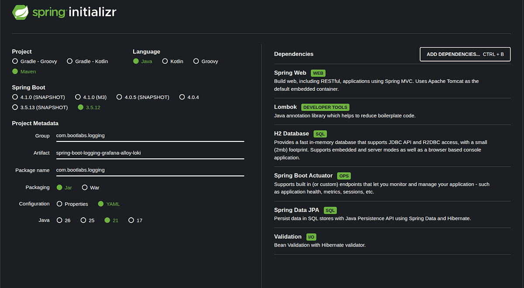This screenshot has height=288, width=524.
Task: Click the Spring Web dependency entry
Action: click(392, 81)
